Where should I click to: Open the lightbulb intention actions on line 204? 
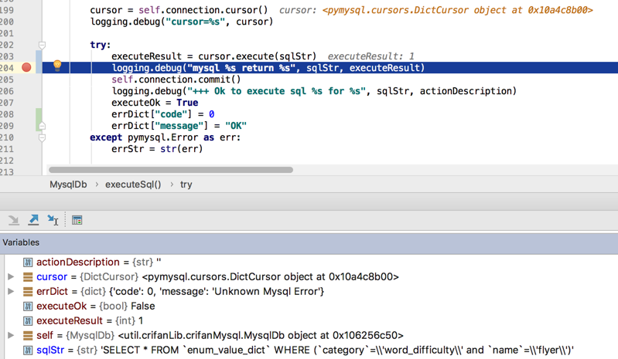(x=57, y=66)
